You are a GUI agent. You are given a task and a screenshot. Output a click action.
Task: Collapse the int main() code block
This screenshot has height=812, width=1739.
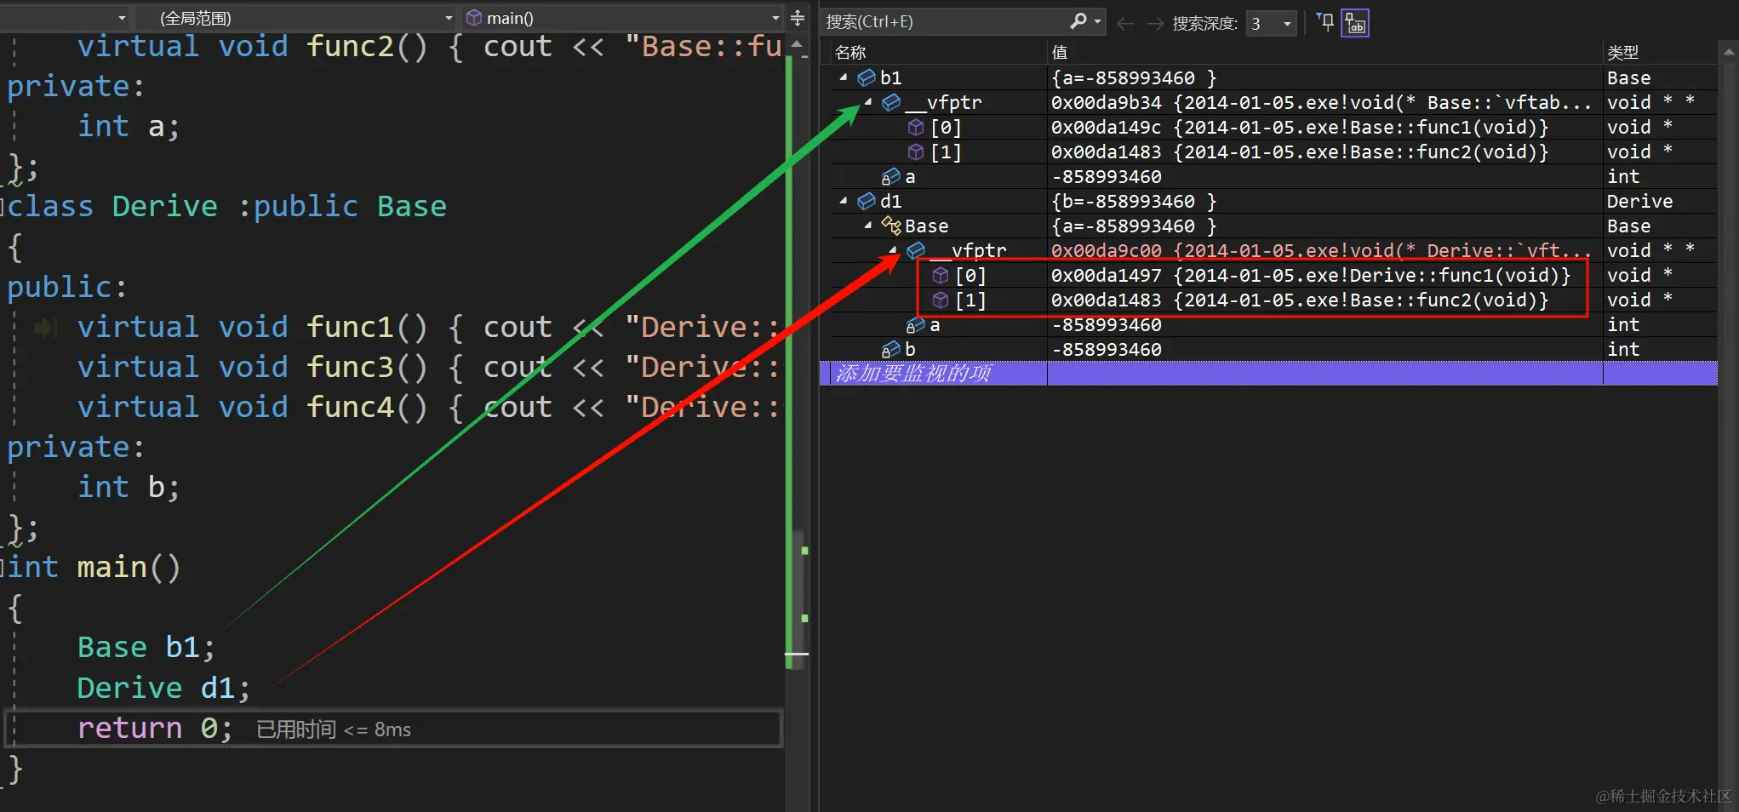tap(3, 568)
